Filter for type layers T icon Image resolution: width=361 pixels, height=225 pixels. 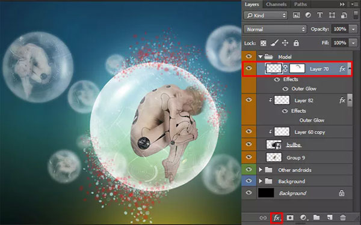(320, 15)
